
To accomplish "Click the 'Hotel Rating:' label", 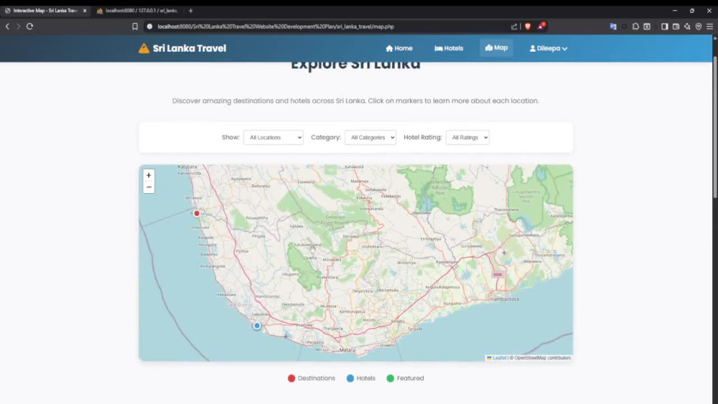I will click(423, 137).
